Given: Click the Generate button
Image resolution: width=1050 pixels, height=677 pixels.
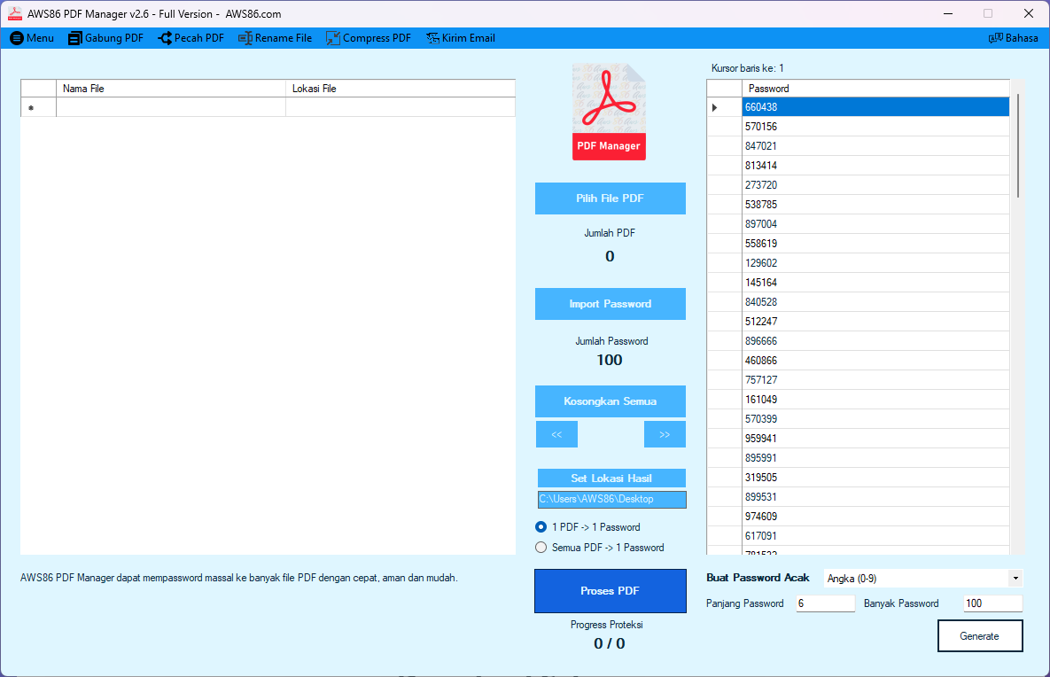Looking at the screenshot, I should [x=979, y=636].
